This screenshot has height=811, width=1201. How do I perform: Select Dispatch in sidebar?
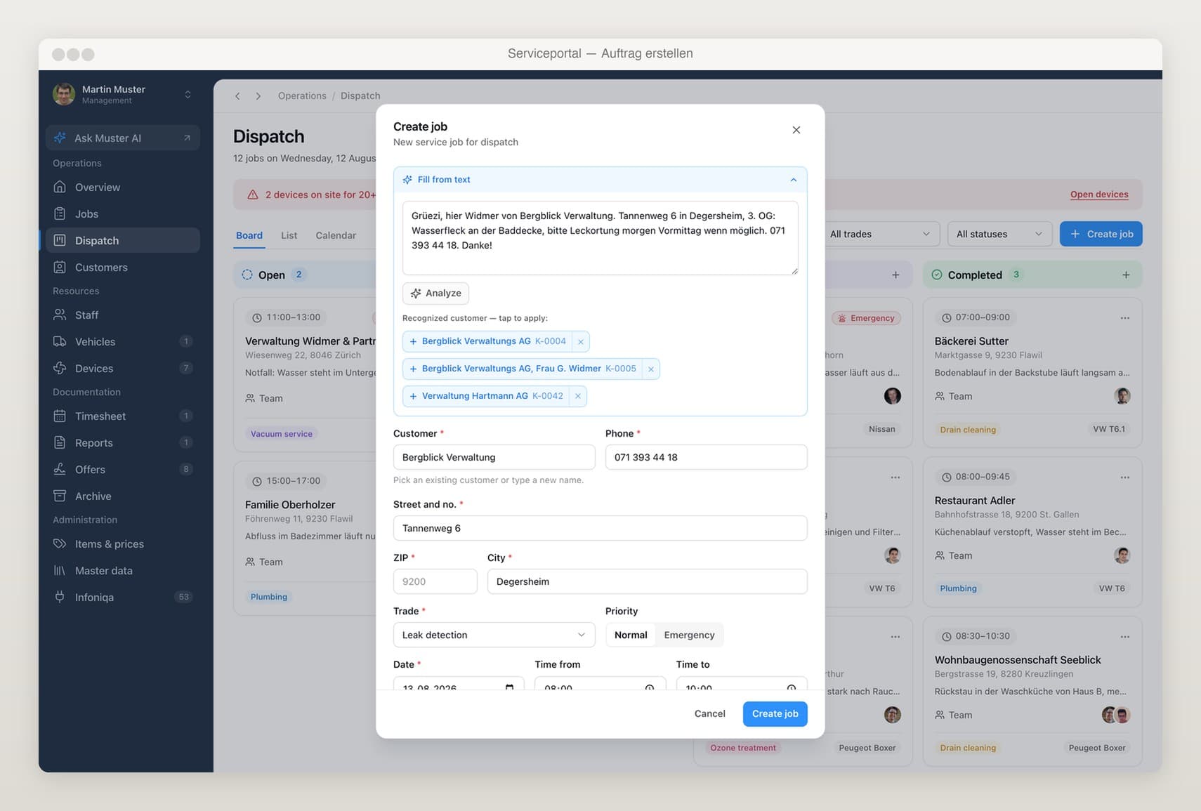tap(123, 240)
